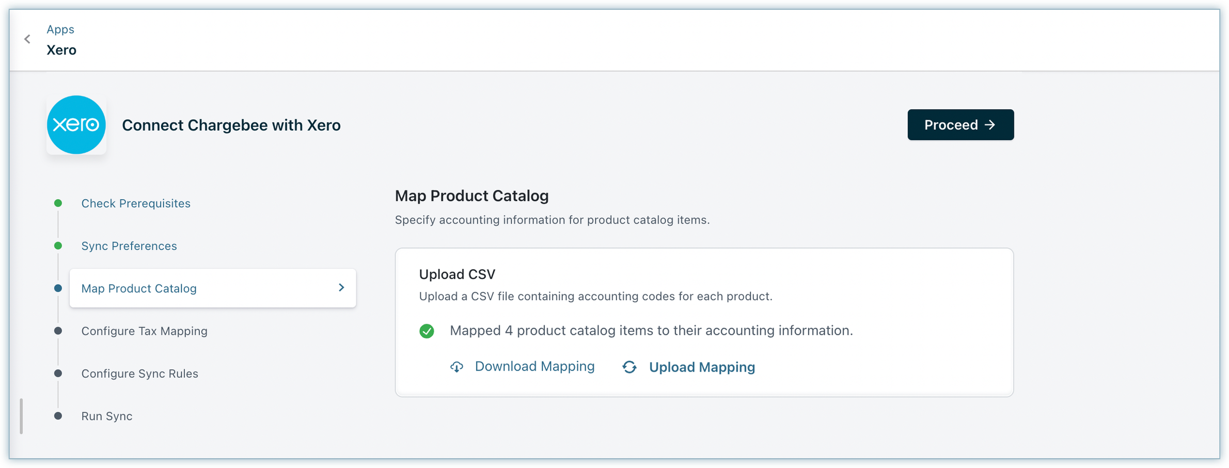Click the Upload Mapping link
1229x468 pixels.
[x=702, y=367]
